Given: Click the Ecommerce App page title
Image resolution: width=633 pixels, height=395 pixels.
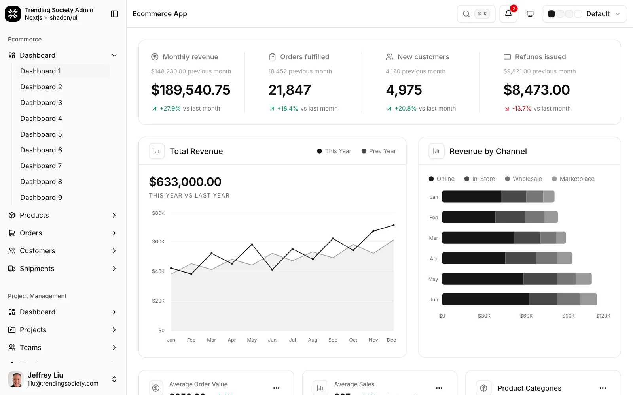Looking at the screenshot, I should [x=160, y=14].
